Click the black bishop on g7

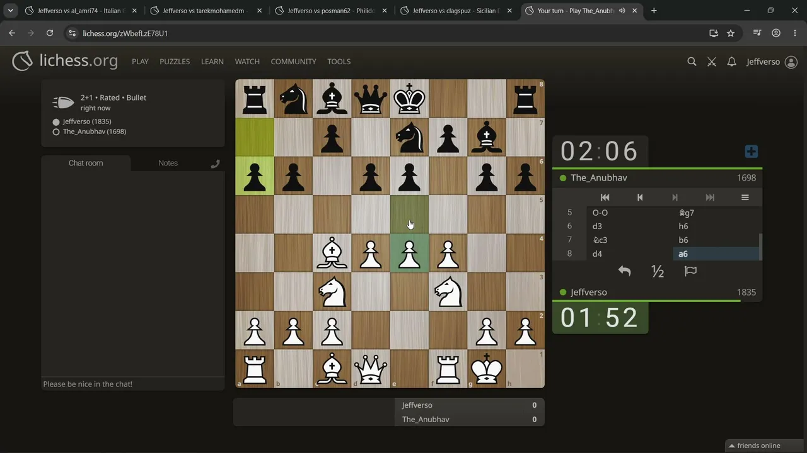(487, 137)
